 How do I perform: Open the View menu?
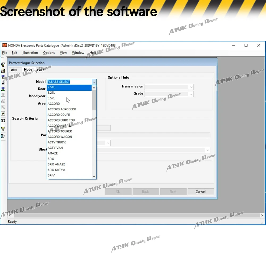tap(63, 53)
